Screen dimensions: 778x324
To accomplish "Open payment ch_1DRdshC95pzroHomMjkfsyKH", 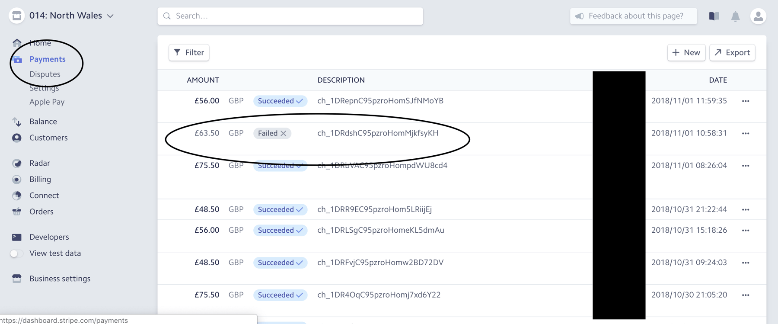I will (378, 133).
